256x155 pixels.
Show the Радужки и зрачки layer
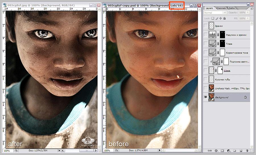206,35
